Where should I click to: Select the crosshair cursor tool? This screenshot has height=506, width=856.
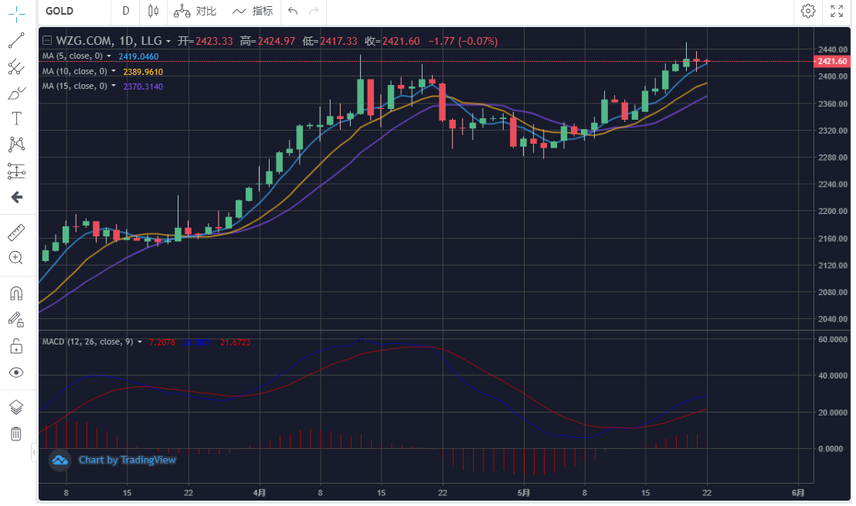16,15
